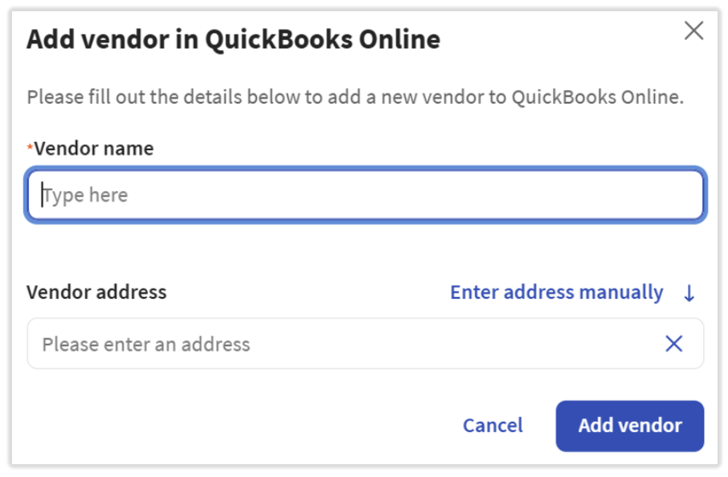Viewport: 728px width, 477px height.
Task: Click the Please enter an address placeholder
Action: (146, 344)
